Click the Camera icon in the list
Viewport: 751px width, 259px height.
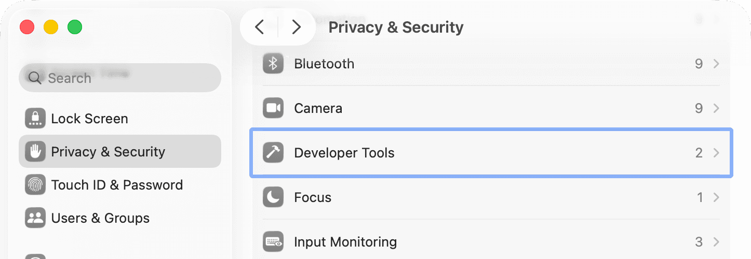click(x=273, y=108)
